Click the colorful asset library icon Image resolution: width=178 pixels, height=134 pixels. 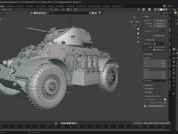[32, 13]
